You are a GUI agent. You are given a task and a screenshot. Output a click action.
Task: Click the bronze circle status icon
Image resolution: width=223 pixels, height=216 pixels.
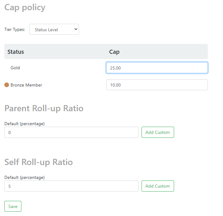(7, 85)
